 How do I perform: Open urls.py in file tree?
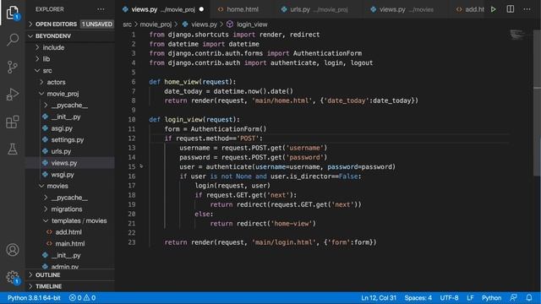61,151
